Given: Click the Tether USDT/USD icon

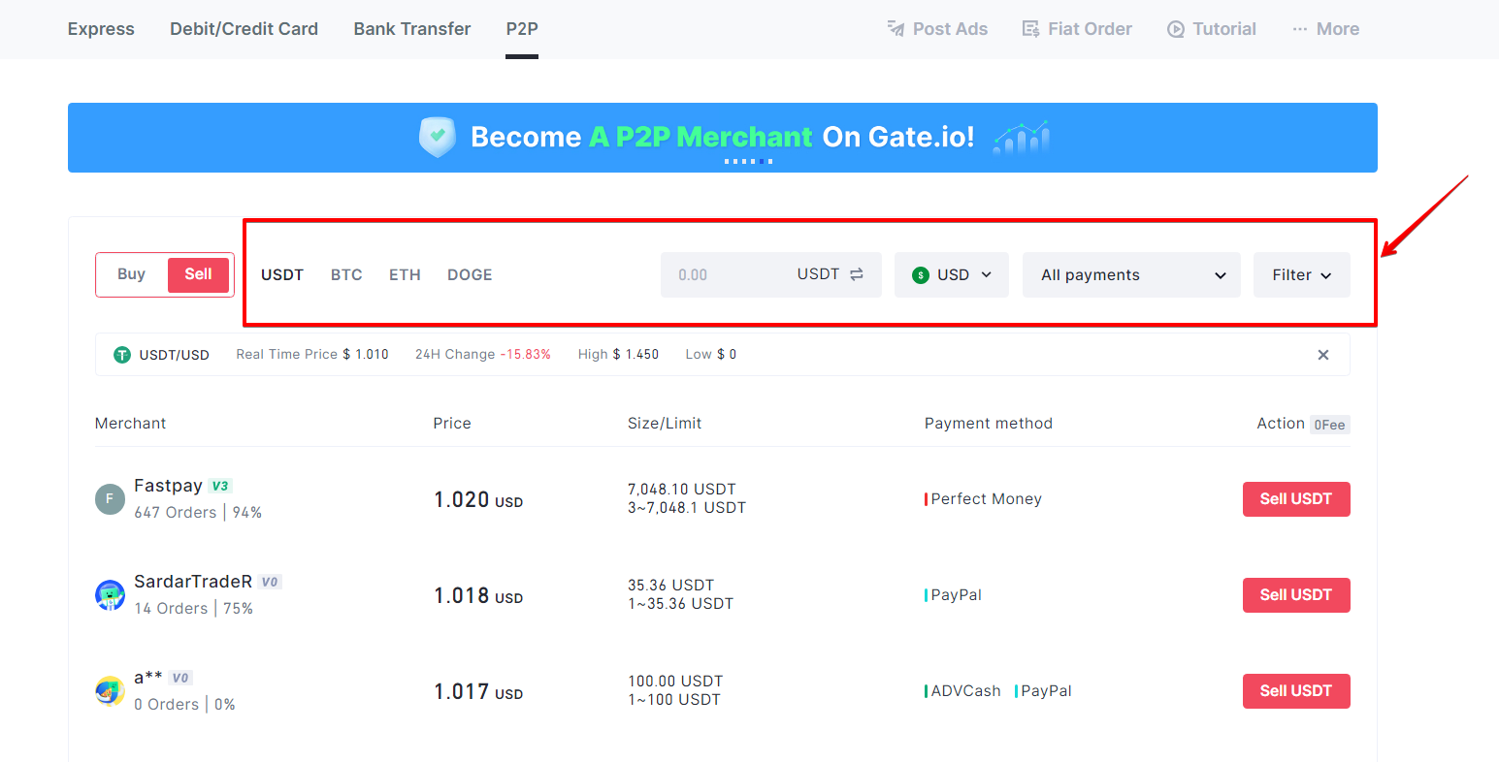Looking at the screenshot, I should pos(122,355).
